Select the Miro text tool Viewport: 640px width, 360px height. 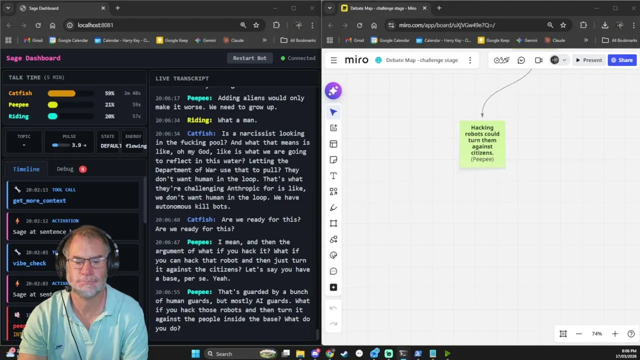(333, 176)
